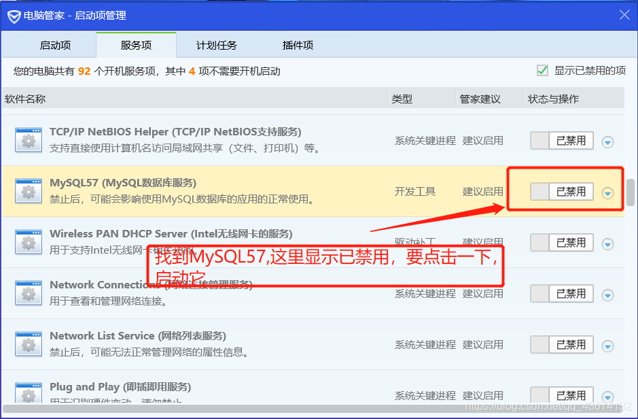Open the Network List Service dropdown arrow
The width and height of the screenshot is (638, 419).
pos(608,346)
